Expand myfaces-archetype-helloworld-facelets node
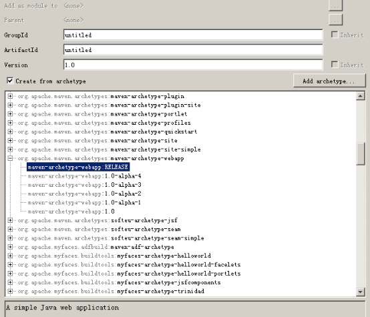The height and width of the screenshot is (317, 370). [10, 265]
